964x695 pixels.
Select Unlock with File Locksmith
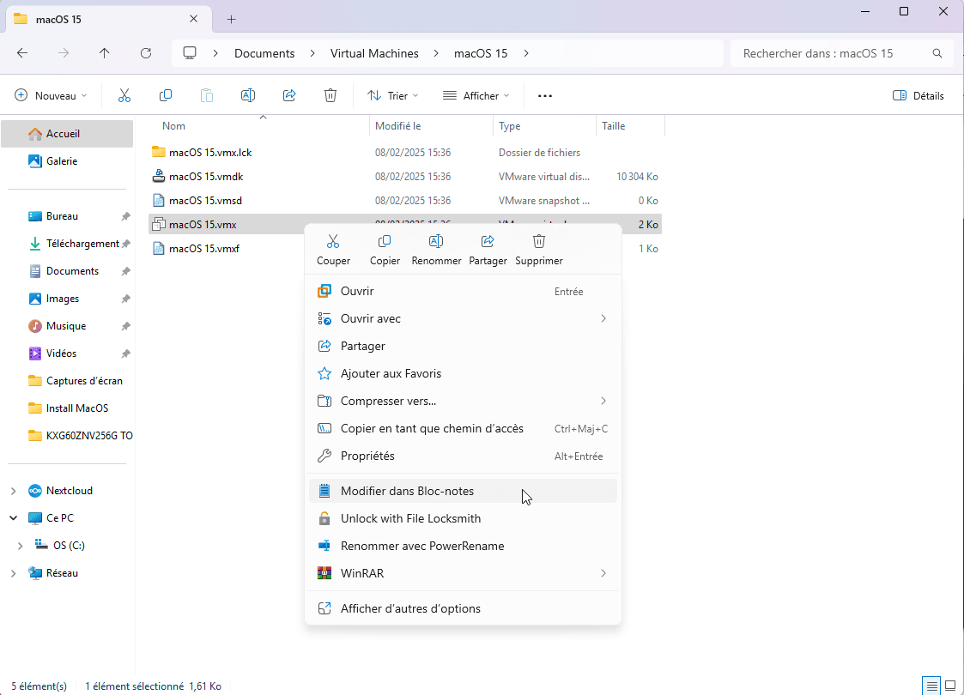click(463, 518)
